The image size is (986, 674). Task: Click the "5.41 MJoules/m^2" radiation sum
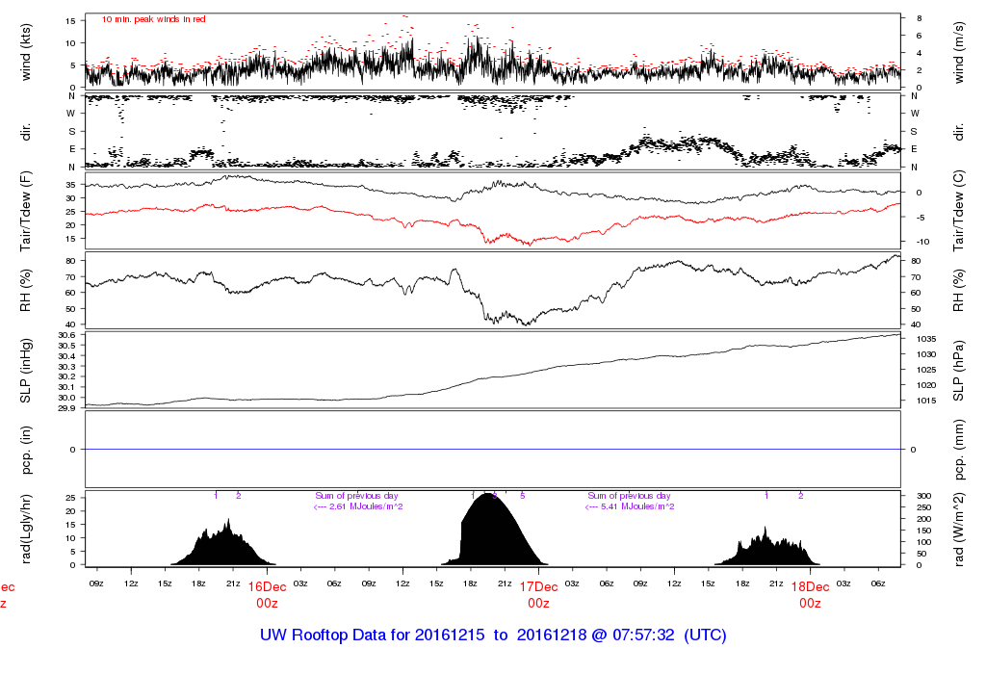pos(637,506)
